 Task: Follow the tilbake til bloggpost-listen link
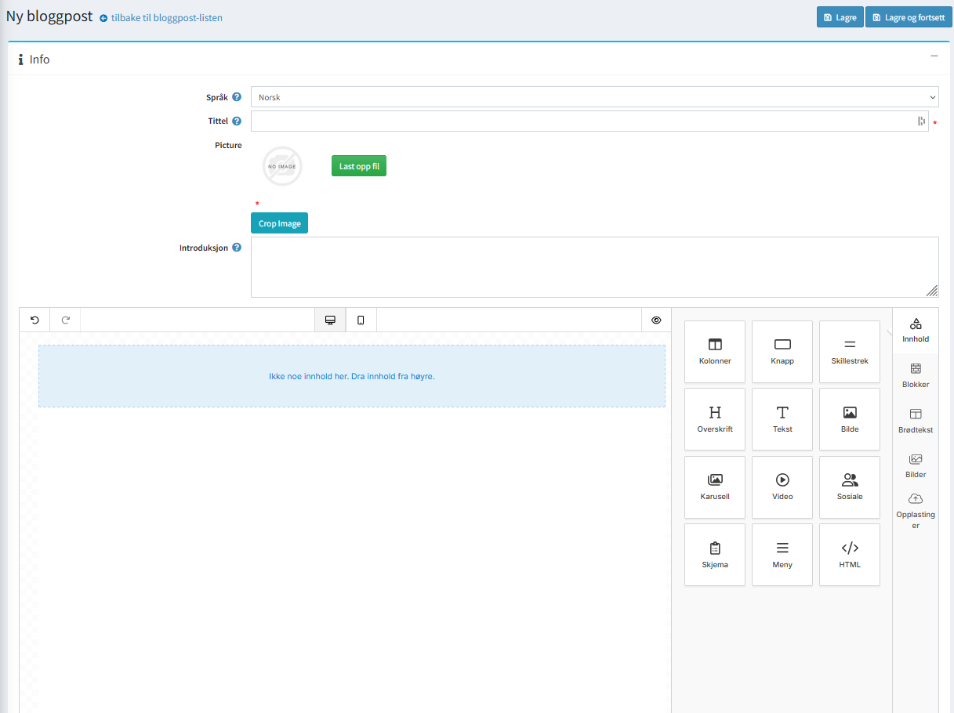click(x=166, y=17)
